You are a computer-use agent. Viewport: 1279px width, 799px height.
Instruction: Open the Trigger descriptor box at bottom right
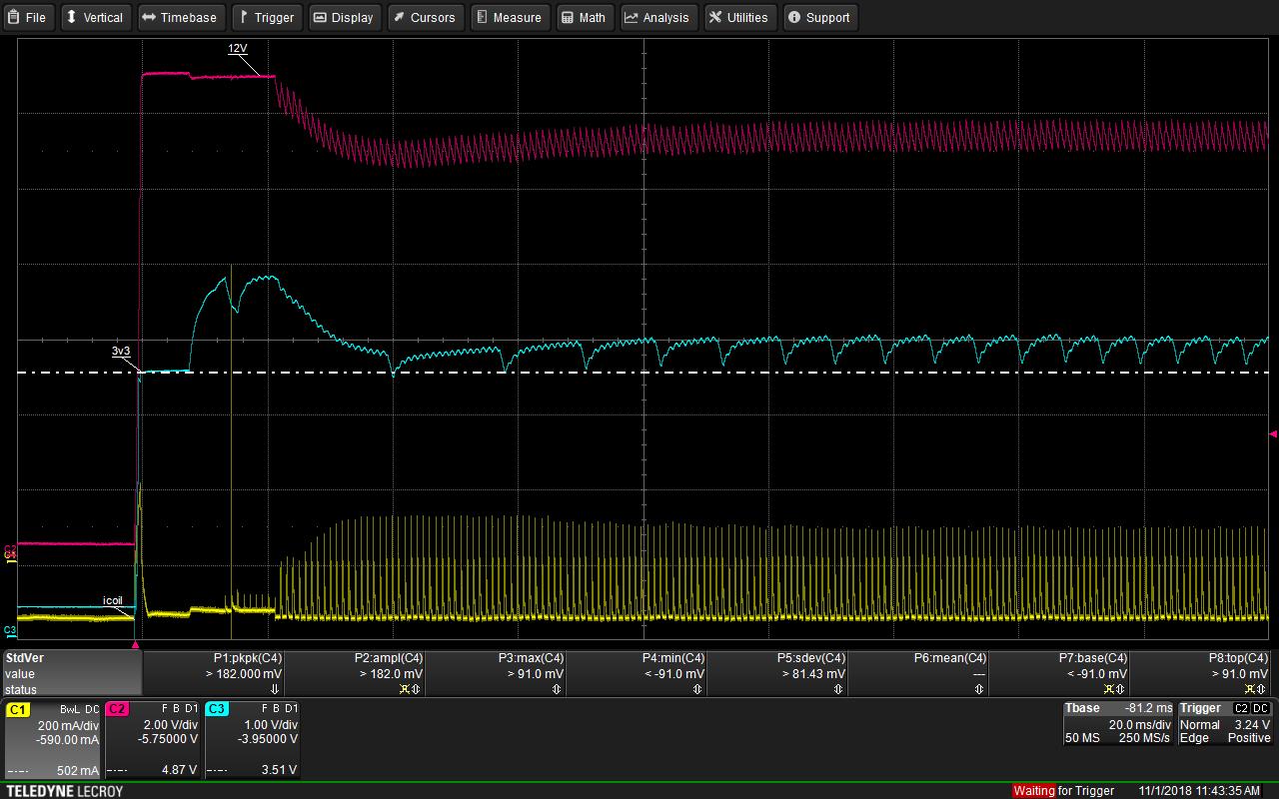click(x=1225, y=723)
